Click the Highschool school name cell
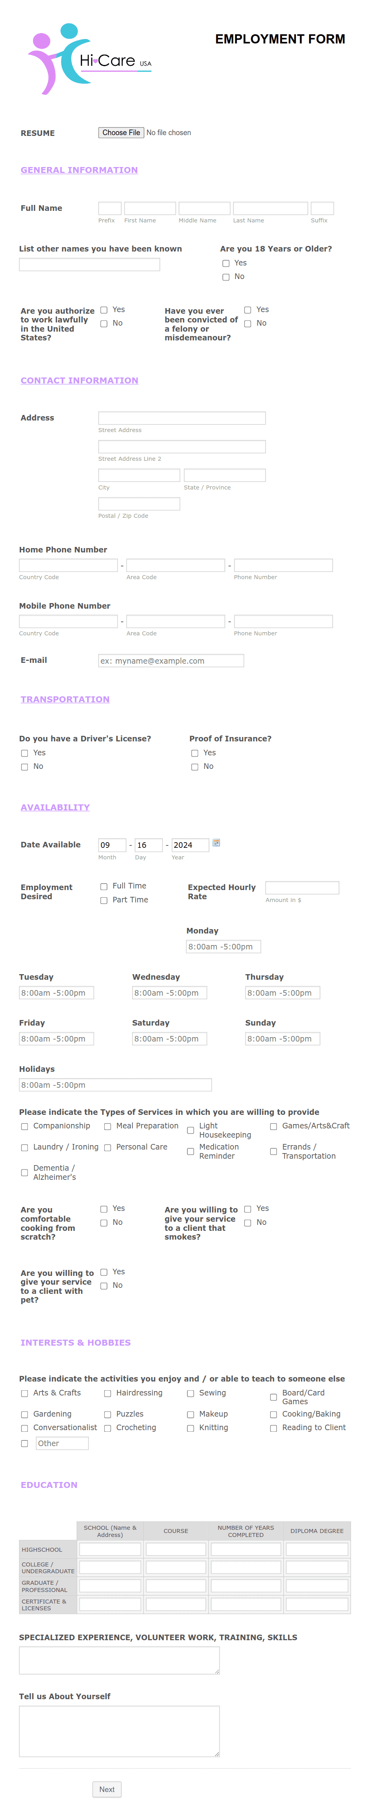Screen dimensions: 370x1810 (110, 1549)
